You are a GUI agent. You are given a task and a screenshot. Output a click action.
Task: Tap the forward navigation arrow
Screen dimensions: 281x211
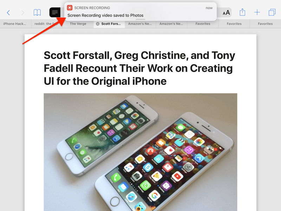22,13
